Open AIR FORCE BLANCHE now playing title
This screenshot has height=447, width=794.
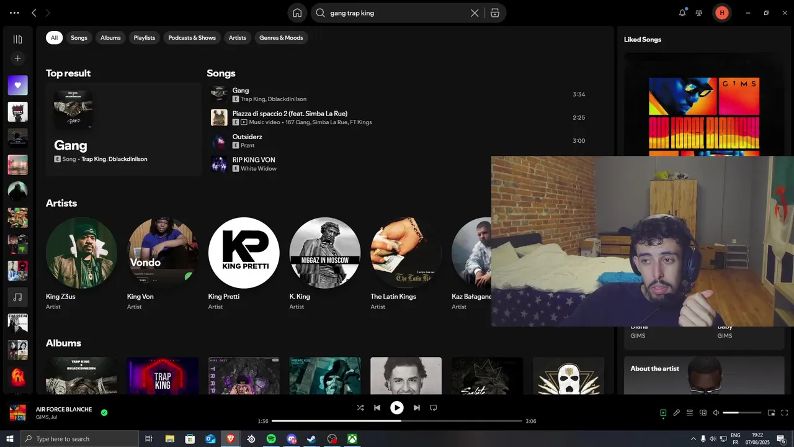click(64, 409)
